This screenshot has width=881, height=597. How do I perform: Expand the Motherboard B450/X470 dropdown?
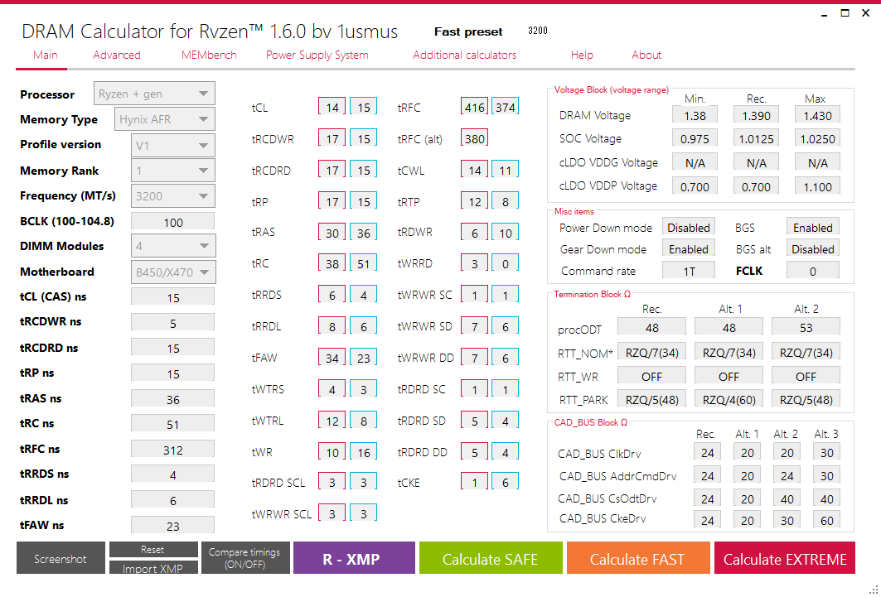pyautogui.click(x=173, y=272)
